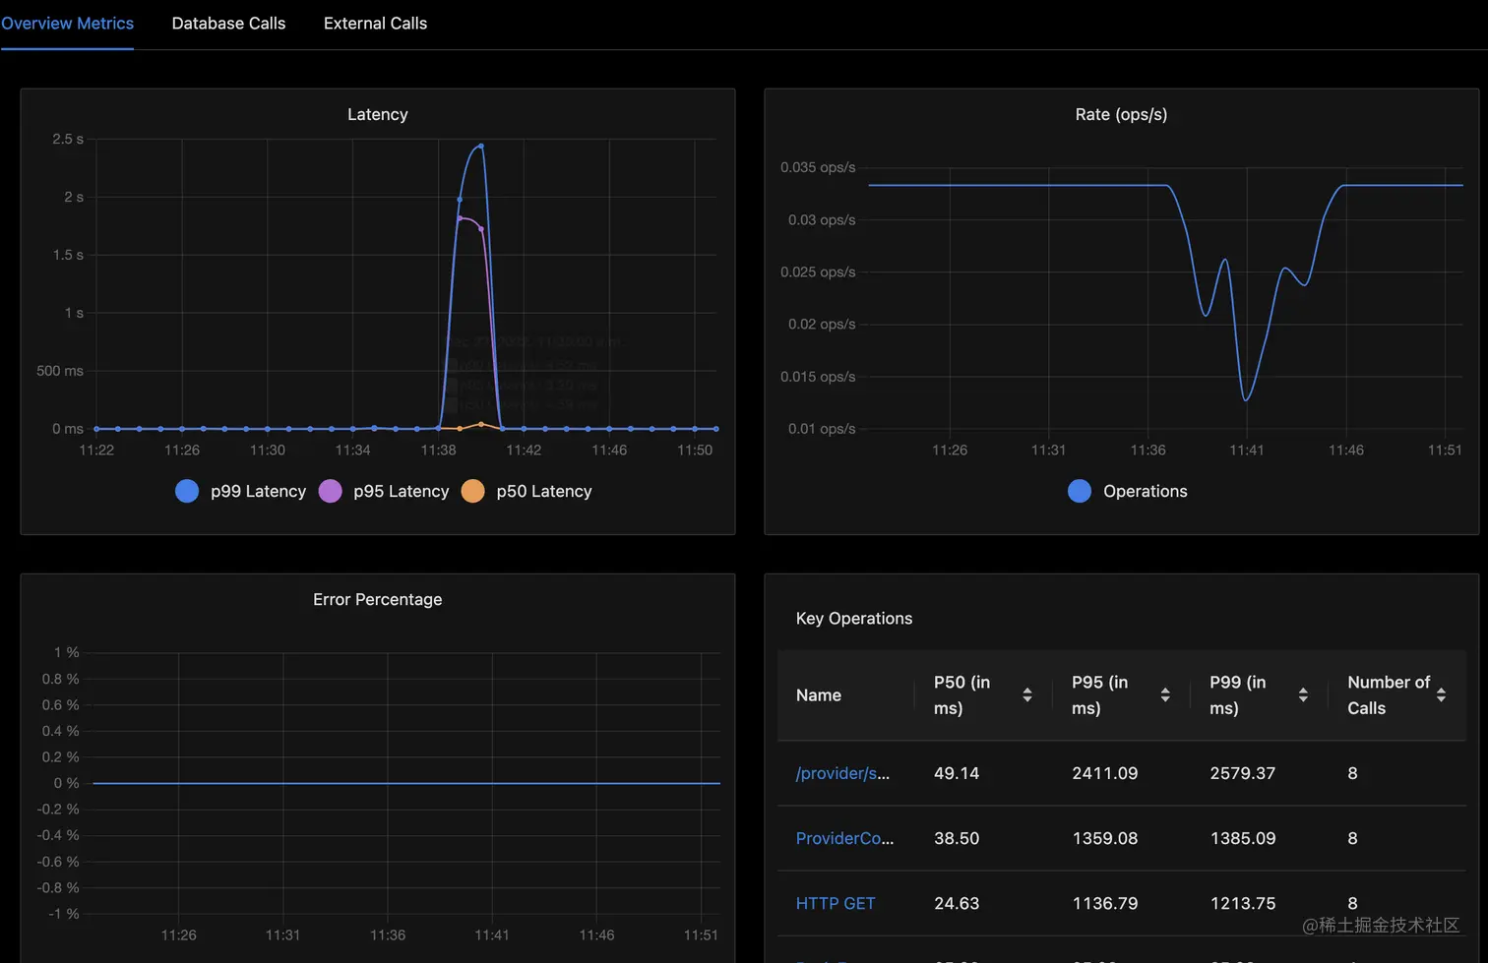This screenshot has height=963, width=1488.
Task: Select the Overview Metrics tab
Action: pyautogui.click(x=67, y=23)
